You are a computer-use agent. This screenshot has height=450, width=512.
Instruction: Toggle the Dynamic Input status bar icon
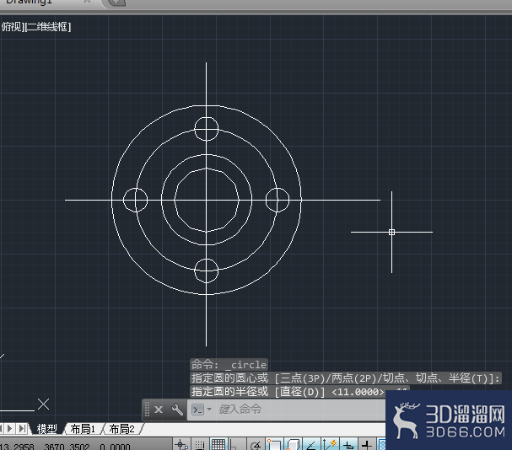(348, 445)
